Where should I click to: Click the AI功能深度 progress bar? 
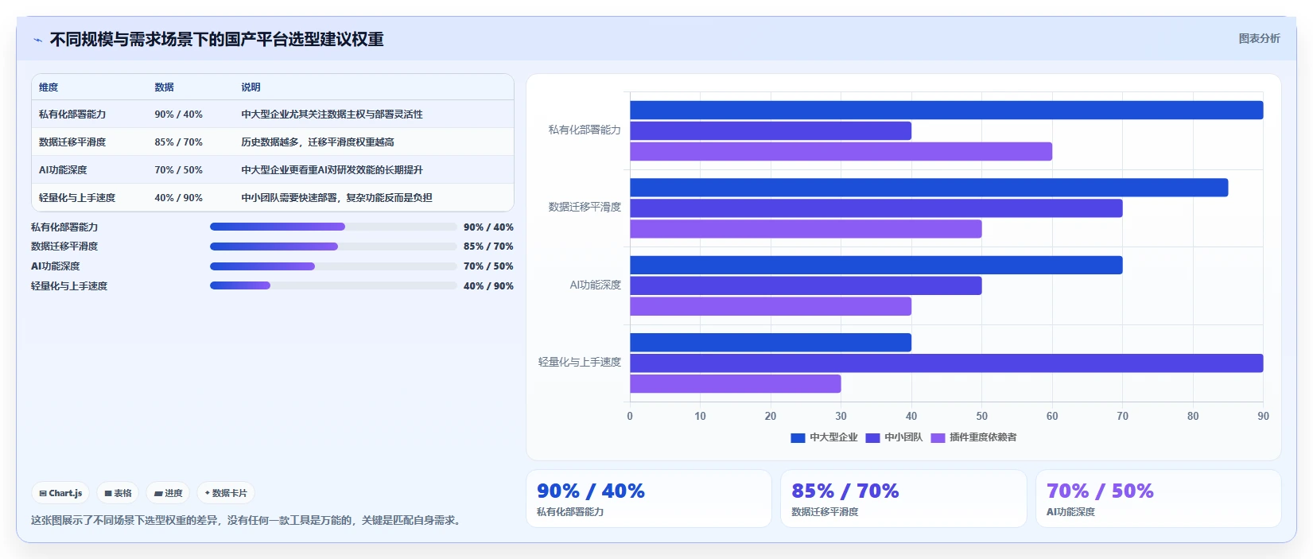[x=333, y=266]
